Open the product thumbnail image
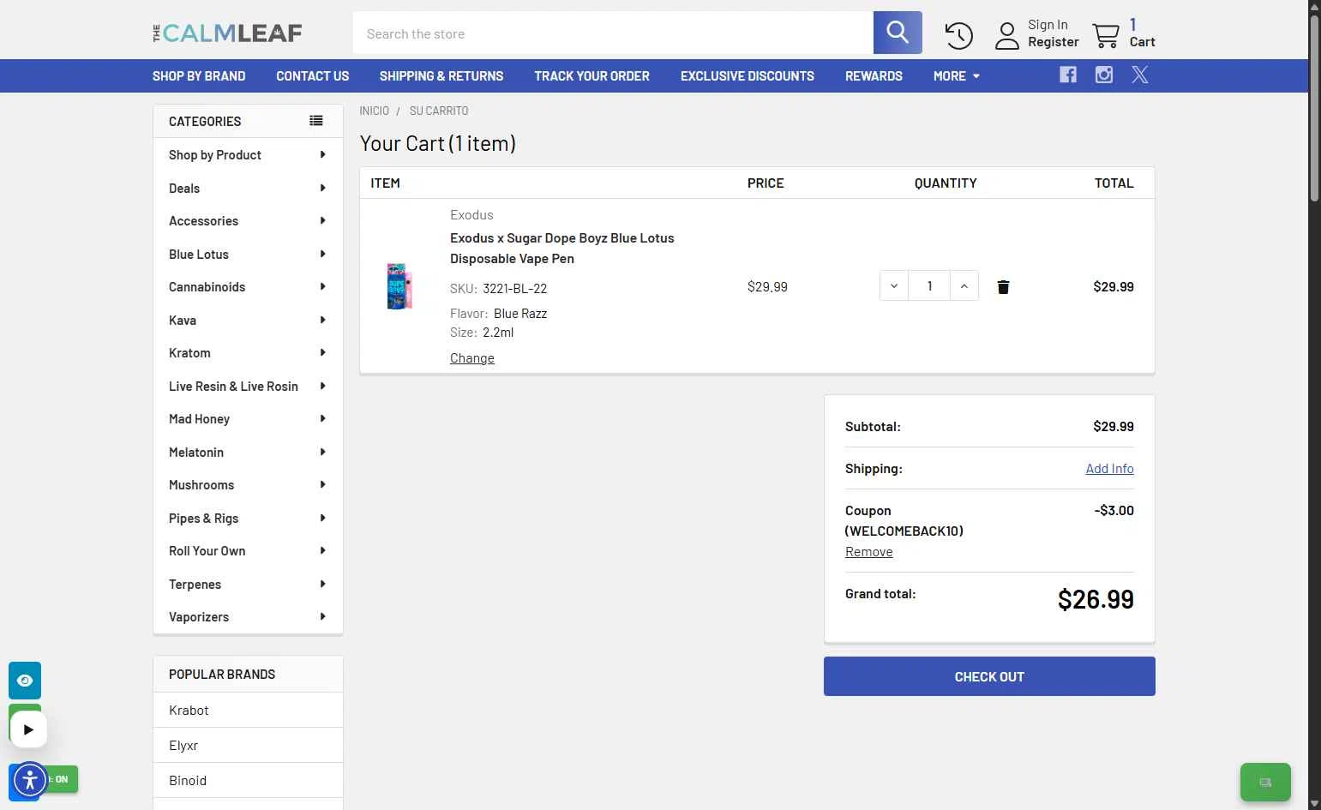 pyautogui.click(x=399, y=286)
